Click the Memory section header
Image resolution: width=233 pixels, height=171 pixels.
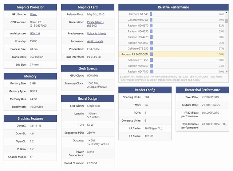point(30,76)
